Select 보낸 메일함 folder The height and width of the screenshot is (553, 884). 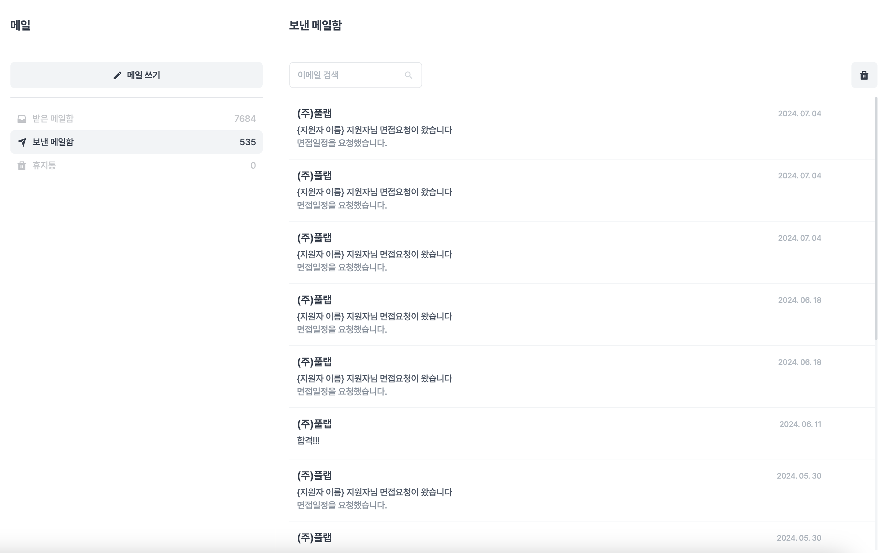(136, 142)
